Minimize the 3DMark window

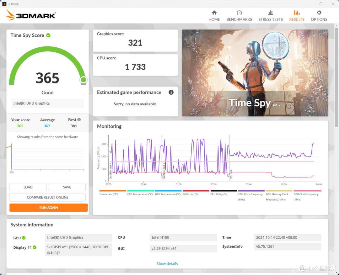(x=309, y=4)
